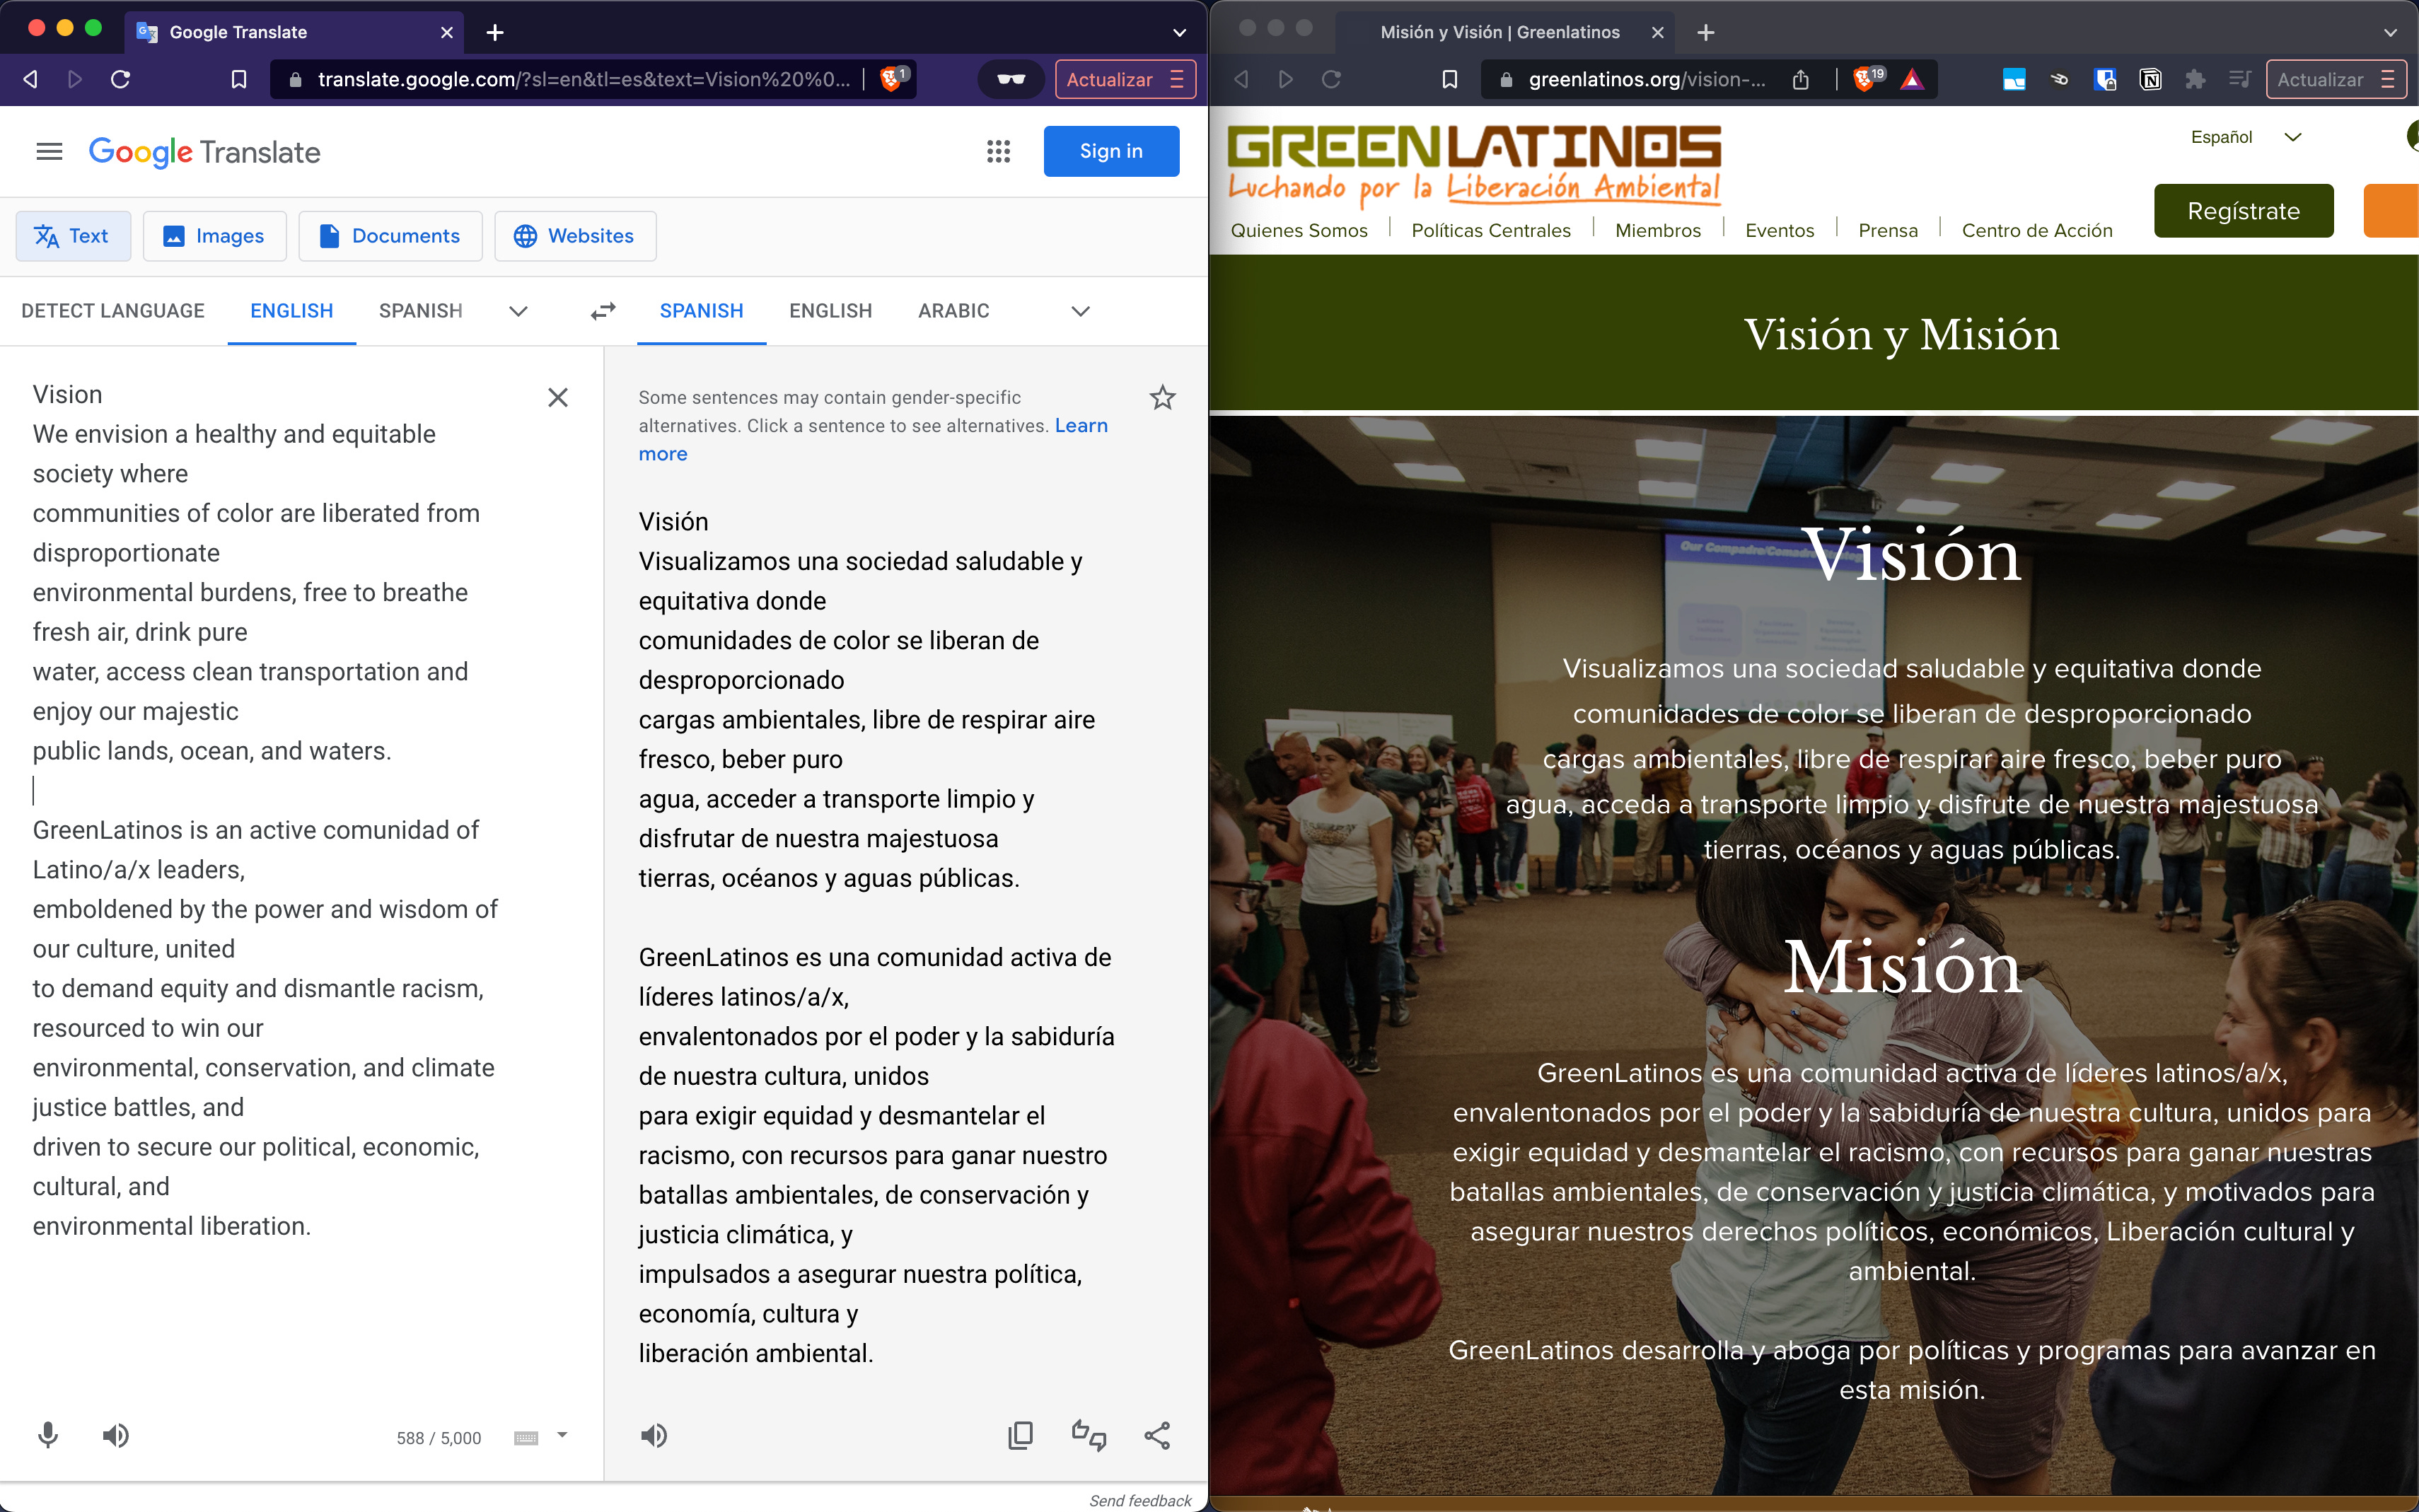2419x1512 pixels.
Task: Share the Greenlatinos page URL
Action: [x=1800, y=79]
